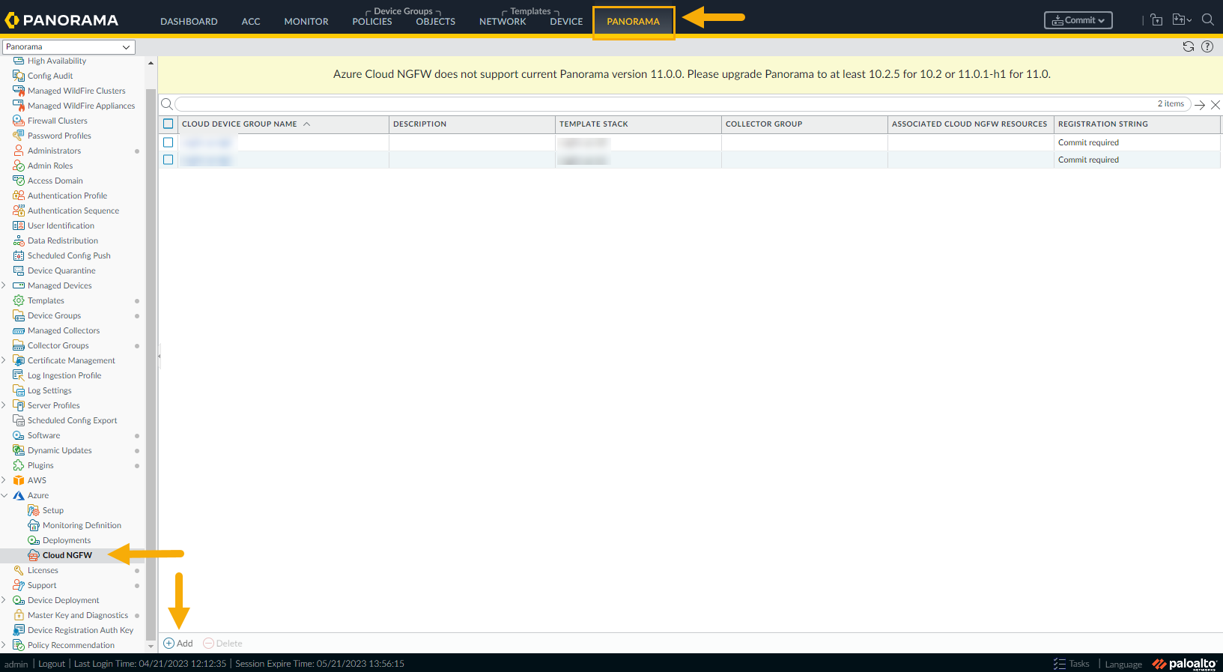Click the Dynamic Updates icon
The height and width of the screenshot is (672, 1223).
(19, 450)
